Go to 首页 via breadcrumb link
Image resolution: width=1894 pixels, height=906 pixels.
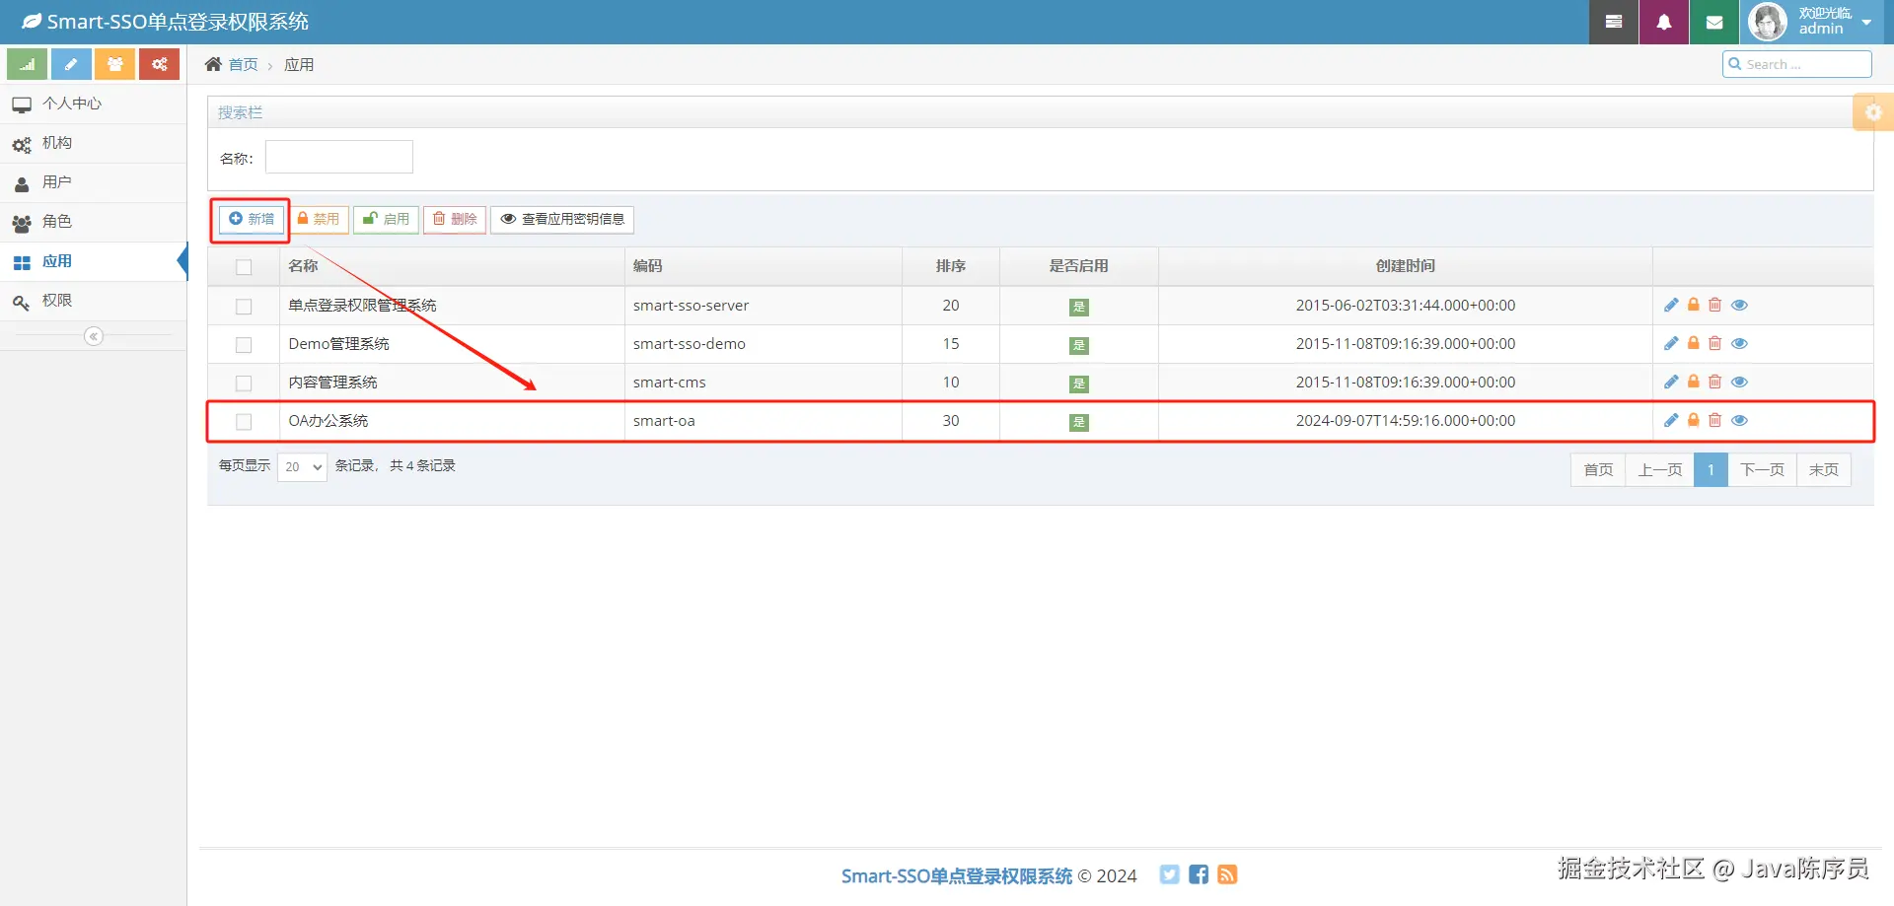pyautogui.click(x=243, y=64)
